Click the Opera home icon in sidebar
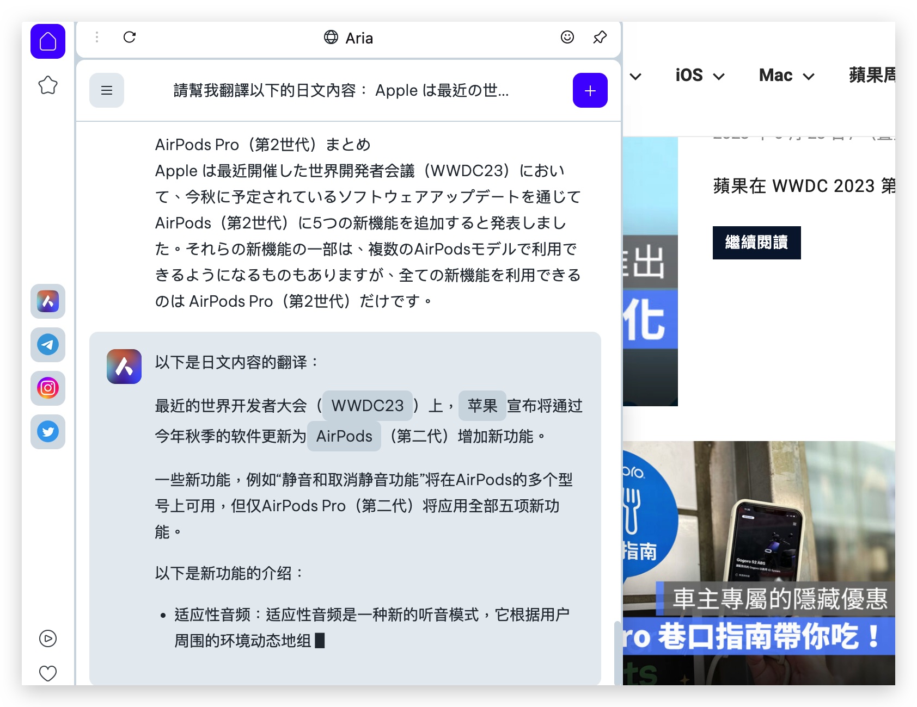Viewport: 917px width, 707px height. (x=48, y=41)
